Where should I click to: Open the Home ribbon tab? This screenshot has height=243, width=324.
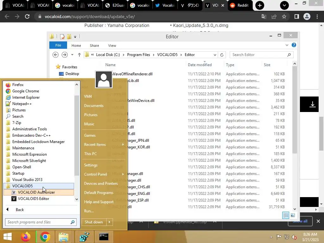click(x=76, y=46)
